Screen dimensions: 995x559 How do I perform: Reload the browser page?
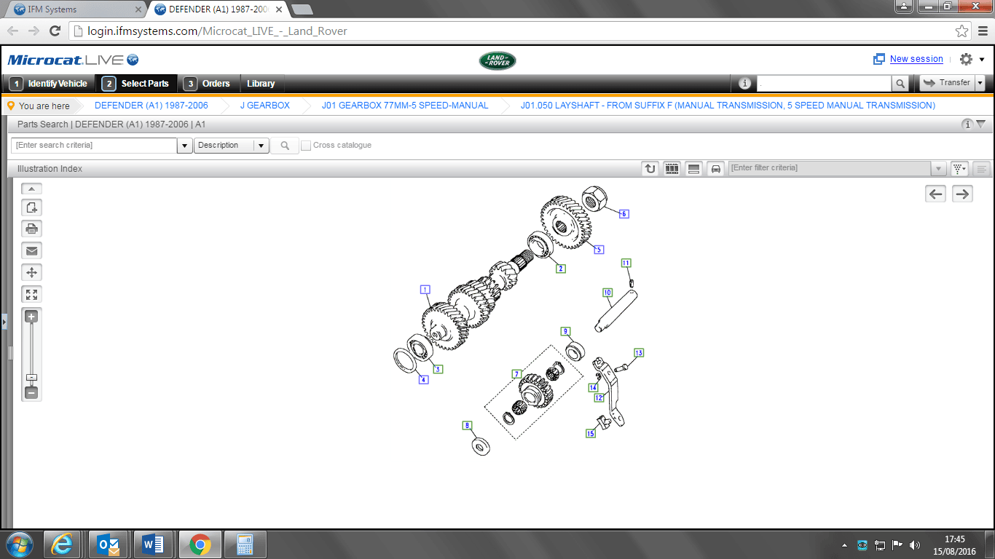pos(55,31)
